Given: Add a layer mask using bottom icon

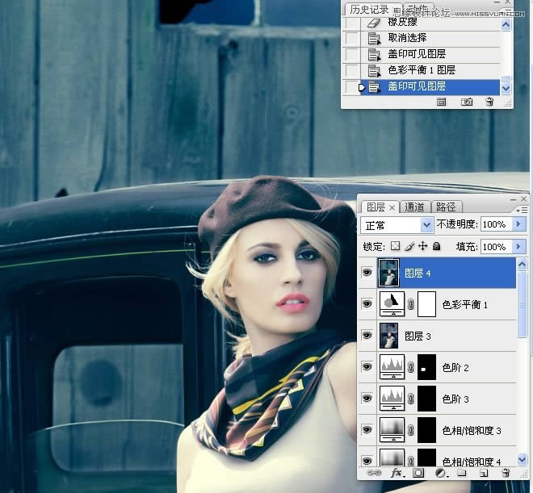Looking at the screenshot, I should (419, 474).
